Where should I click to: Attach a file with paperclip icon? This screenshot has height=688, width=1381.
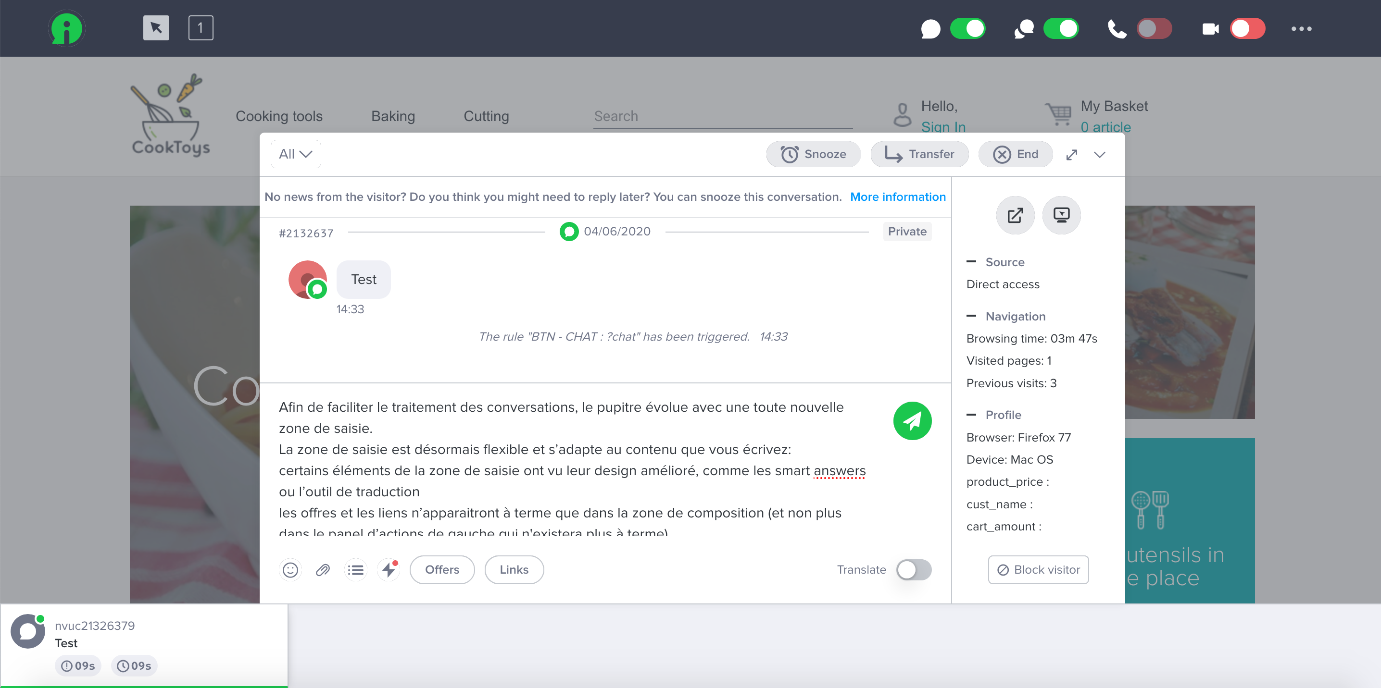pyautogui.click(x=323, y=570)
